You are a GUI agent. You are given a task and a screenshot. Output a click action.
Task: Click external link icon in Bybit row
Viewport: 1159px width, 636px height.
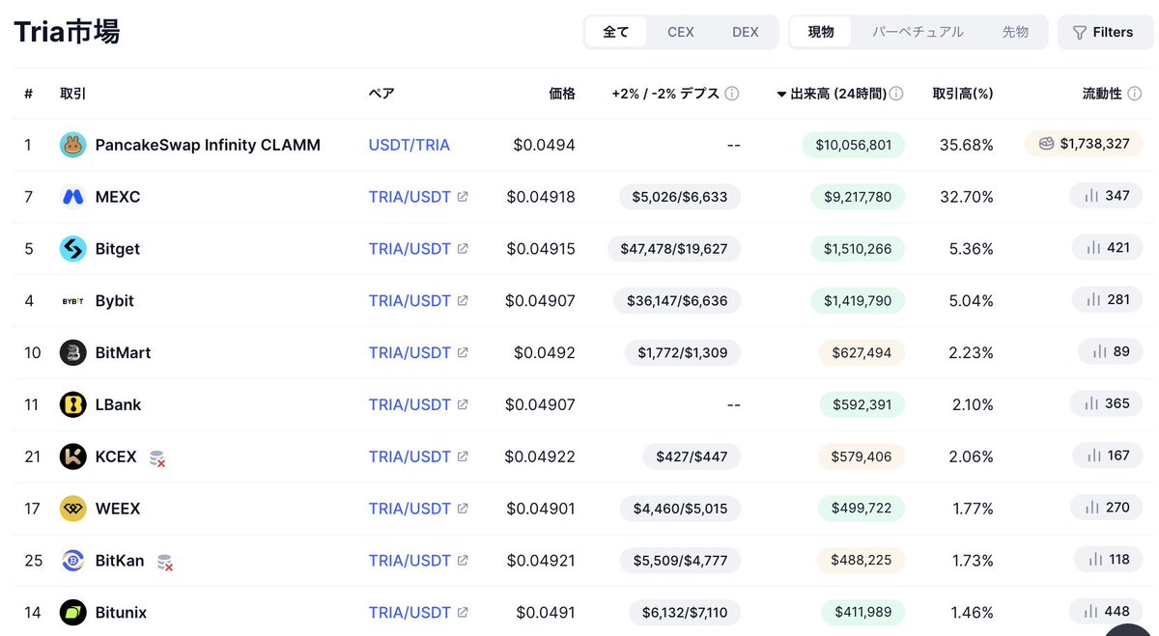[x=463, y=301]
